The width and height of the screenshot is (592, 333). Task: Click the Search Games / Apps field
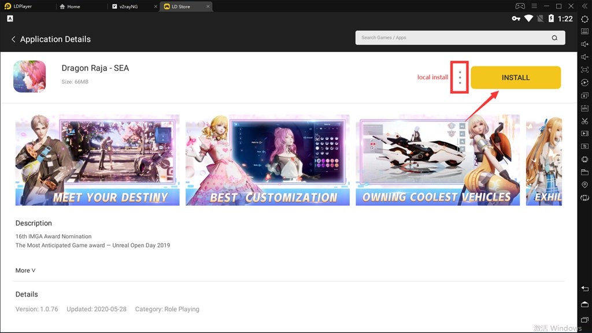451,38
